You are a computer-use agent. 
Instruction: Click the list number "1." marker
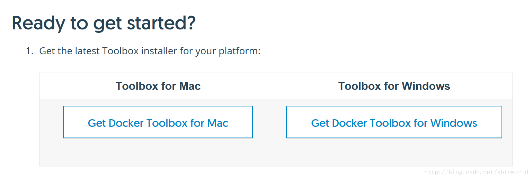[30, 51]
